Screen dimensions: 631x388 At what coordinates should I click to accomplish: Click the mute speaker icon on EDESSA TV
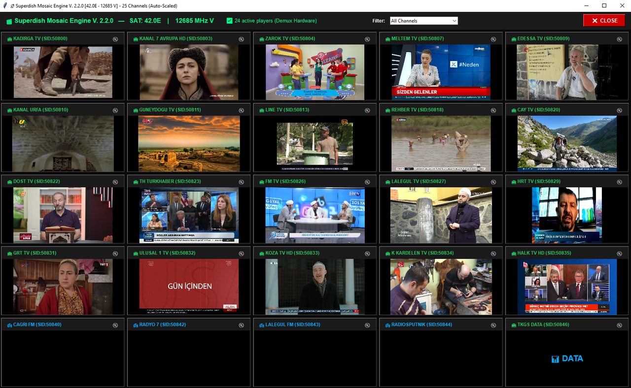coord(620,39)
